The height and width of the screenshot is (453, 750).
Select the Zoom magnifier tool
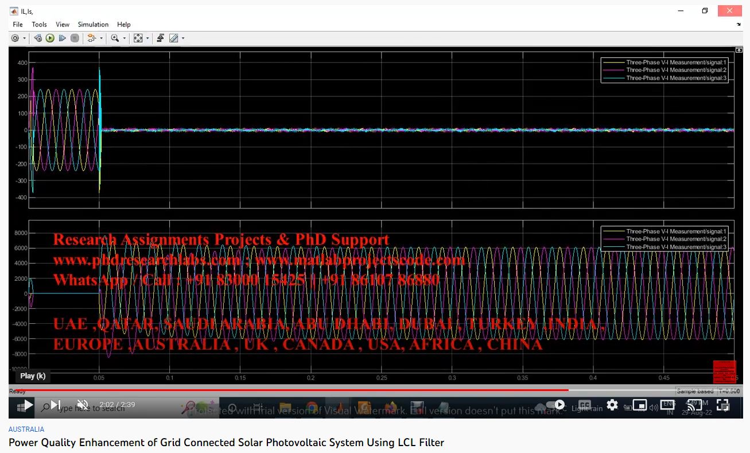(x=115, y=38)
